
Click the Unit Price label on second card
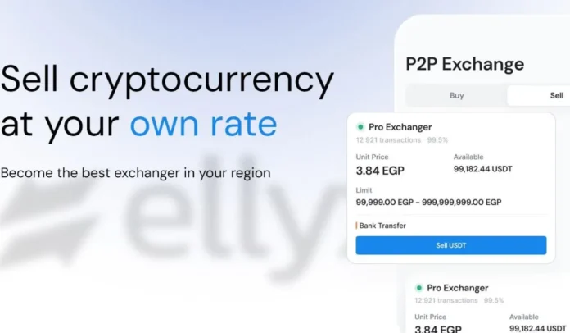pos(429,317)
